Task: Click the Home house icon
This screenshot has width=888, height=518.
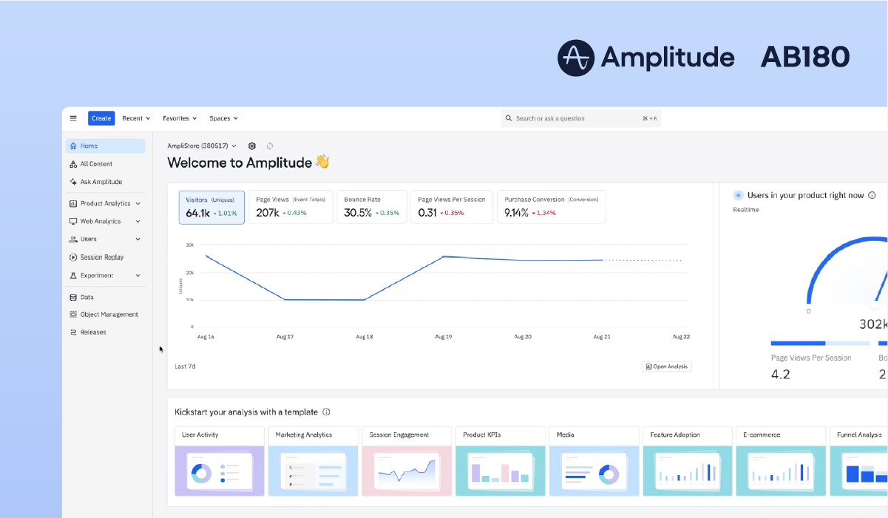Action: click(73, 146)
